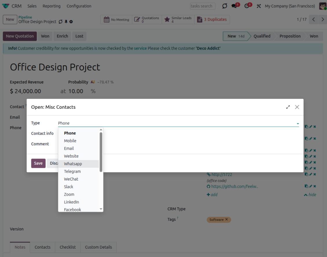Switch to the Checklist tab
Viewport: 327px width, 257px height.
coord(68,247)
